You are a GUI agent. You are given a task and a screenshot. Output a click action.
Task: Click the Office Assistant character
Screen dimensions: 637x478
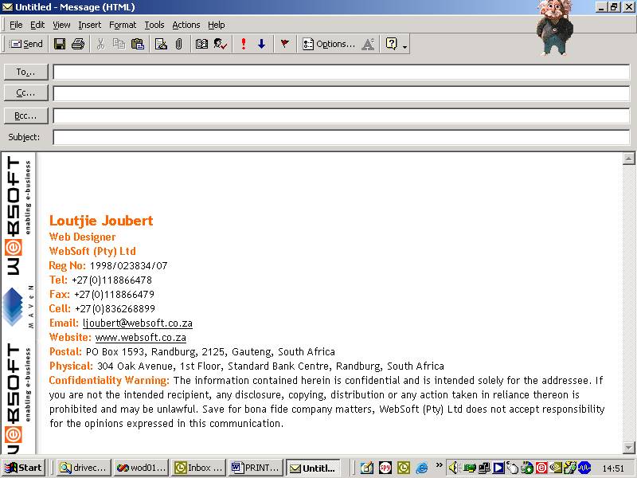554,27
